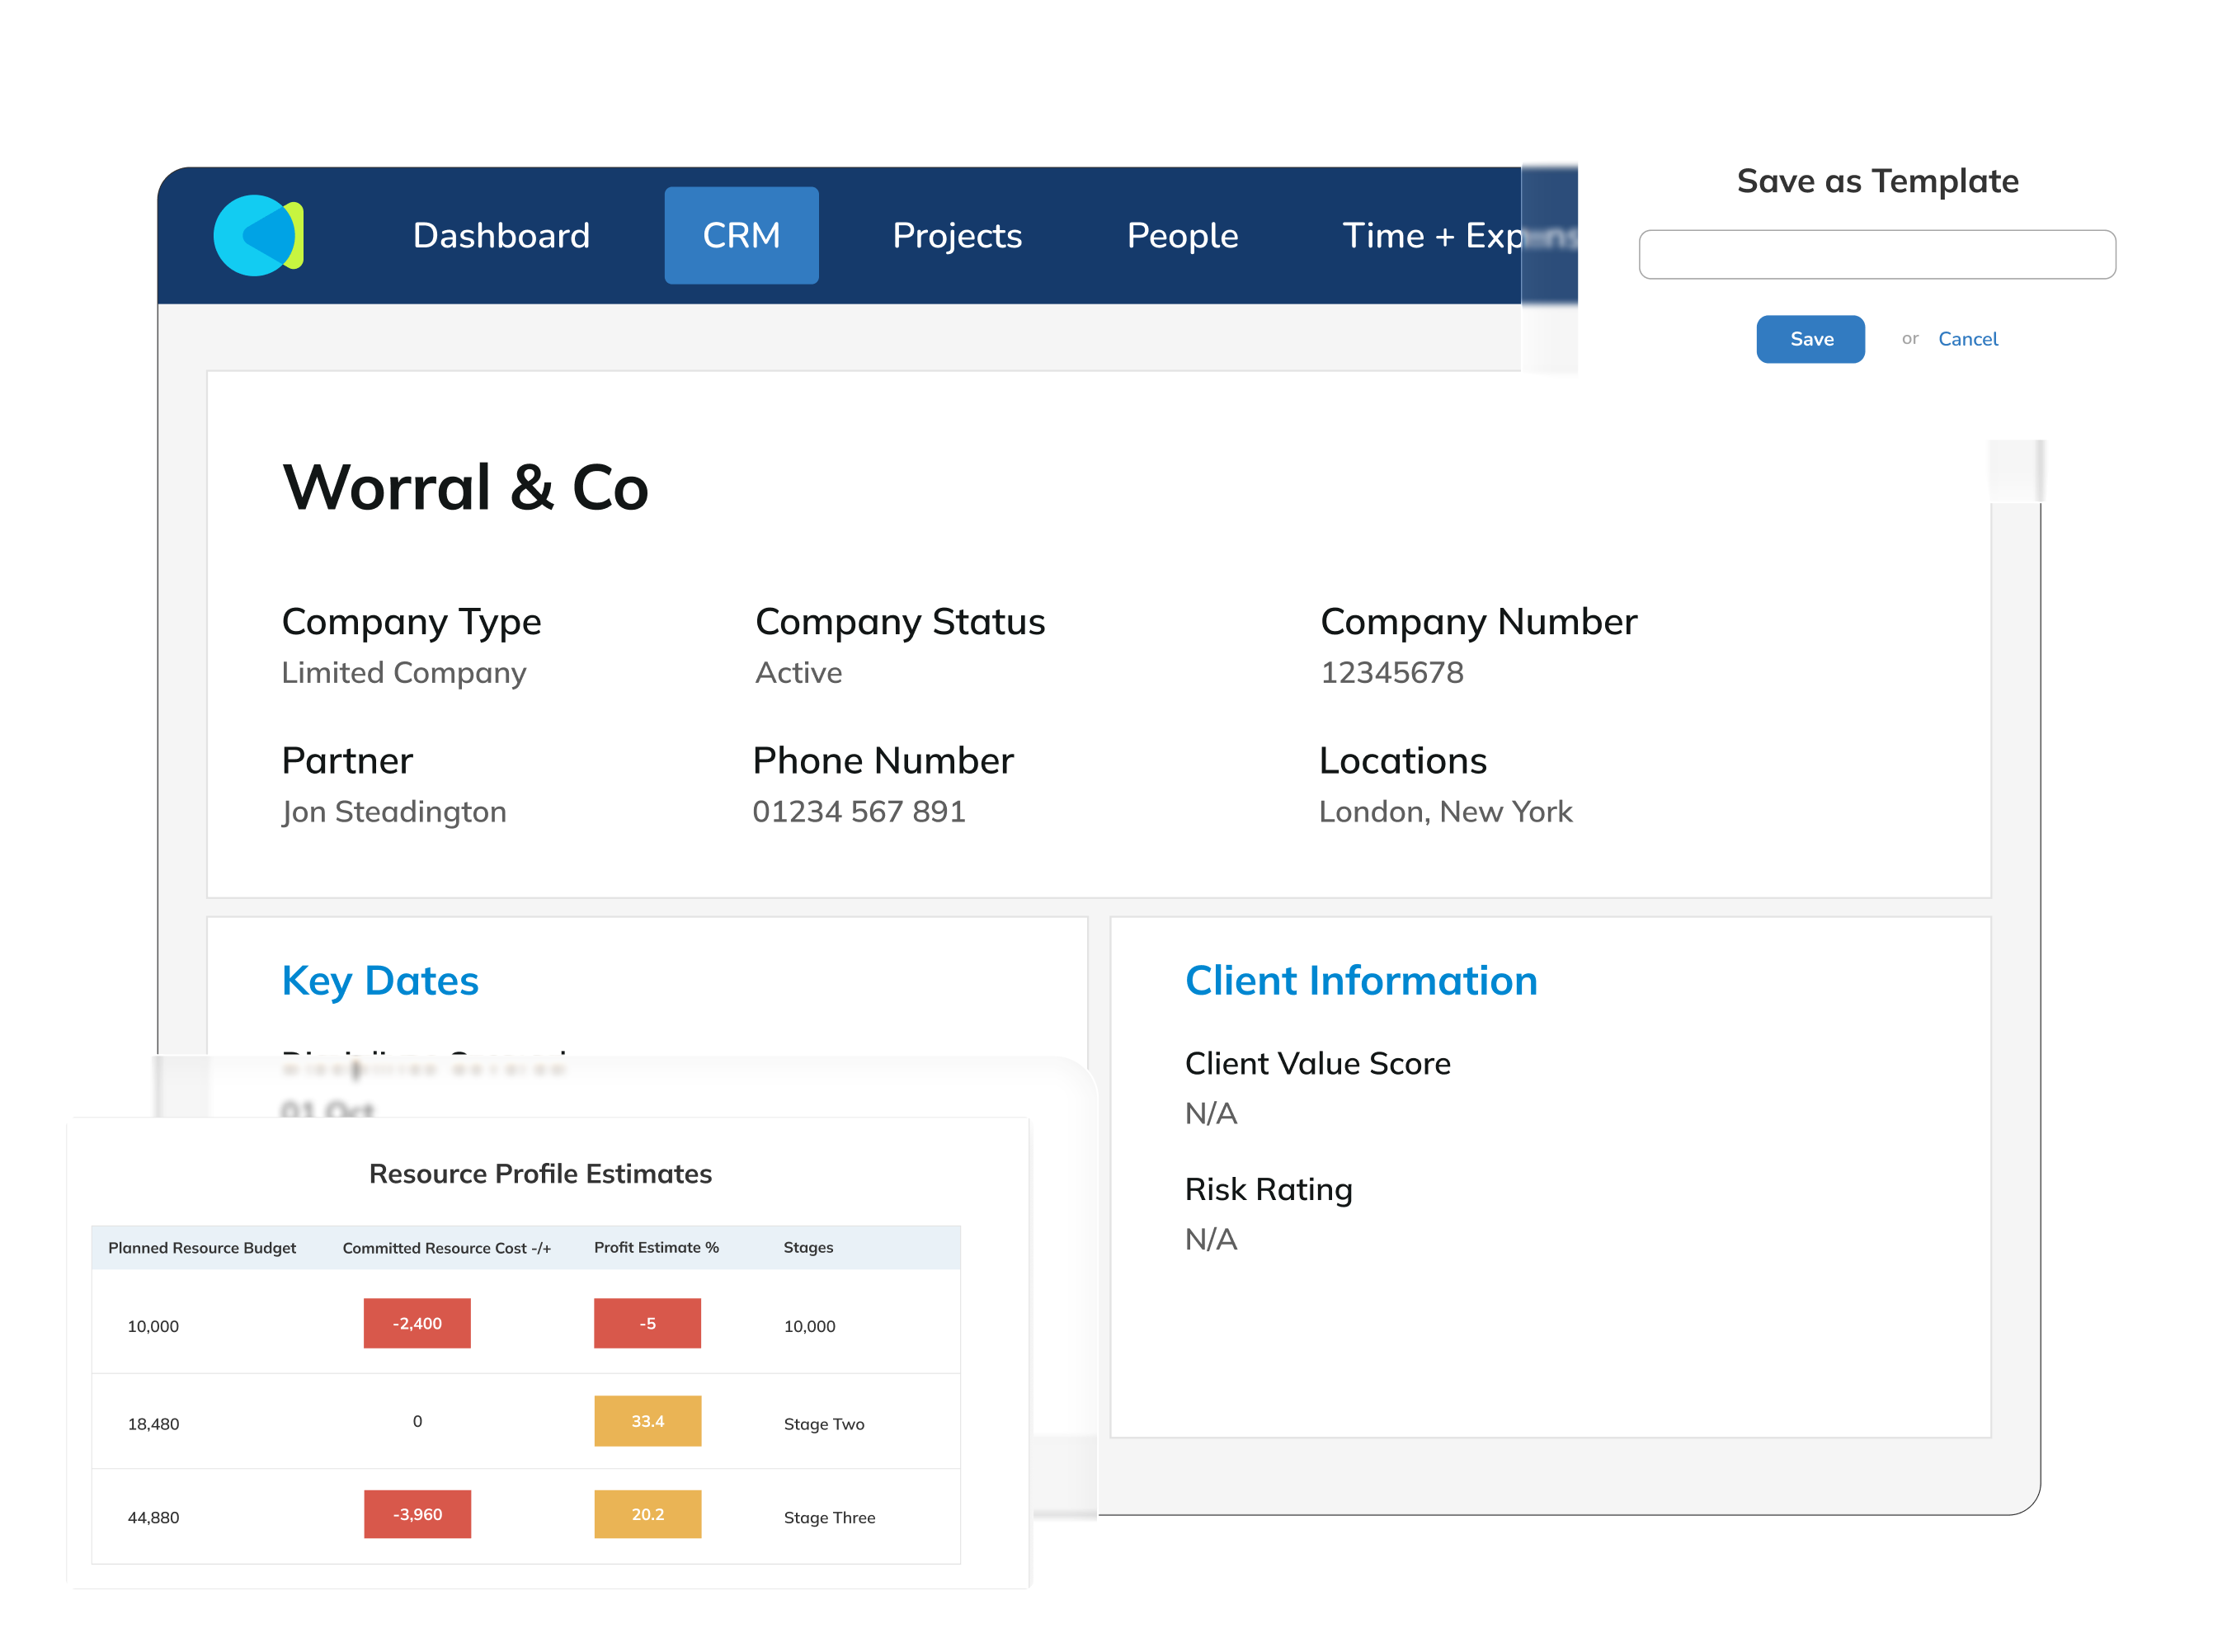Viewport: 2227px width, 1652px height.
Task: Open the People tab
Action: pos(1182,236)
